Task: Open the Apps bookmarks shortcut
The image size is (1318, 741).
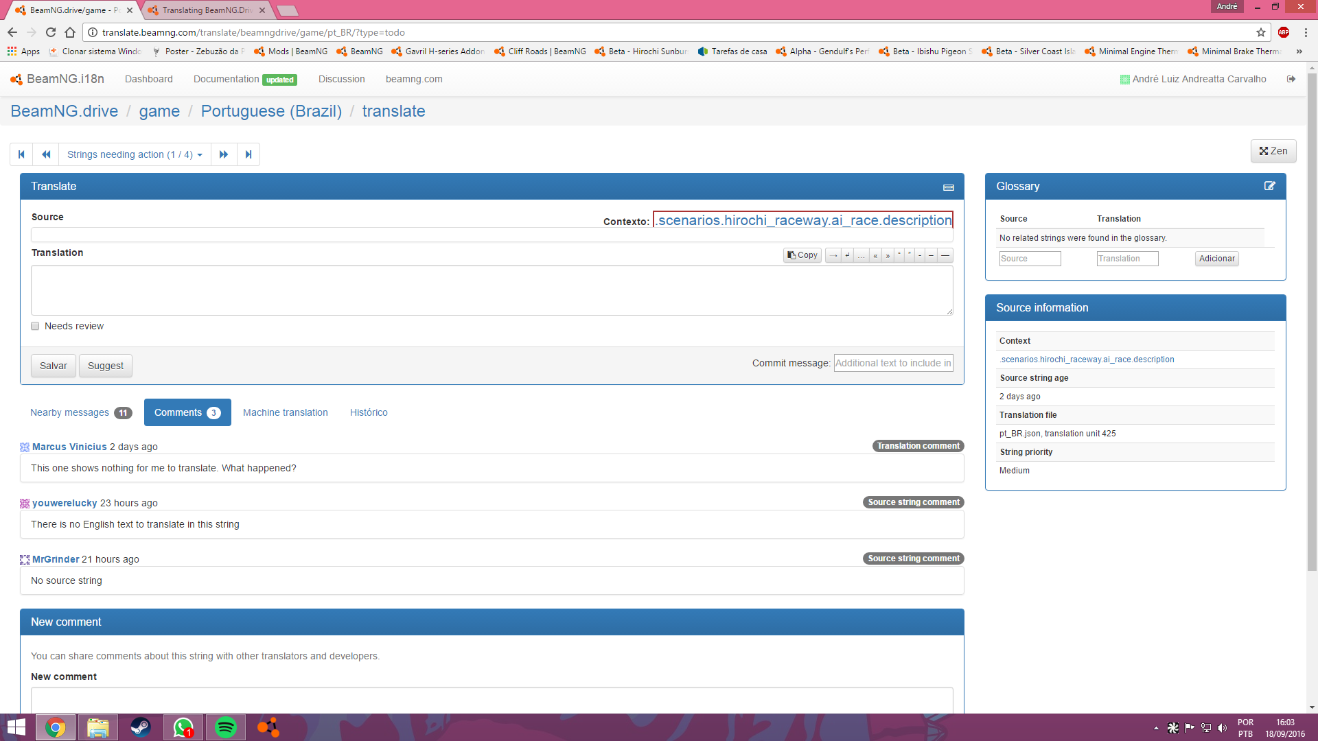Action: coord(24,51)
